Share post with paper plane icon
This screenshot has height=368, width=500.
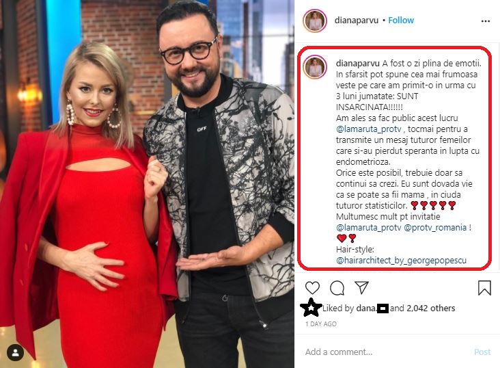click(361, 288)
